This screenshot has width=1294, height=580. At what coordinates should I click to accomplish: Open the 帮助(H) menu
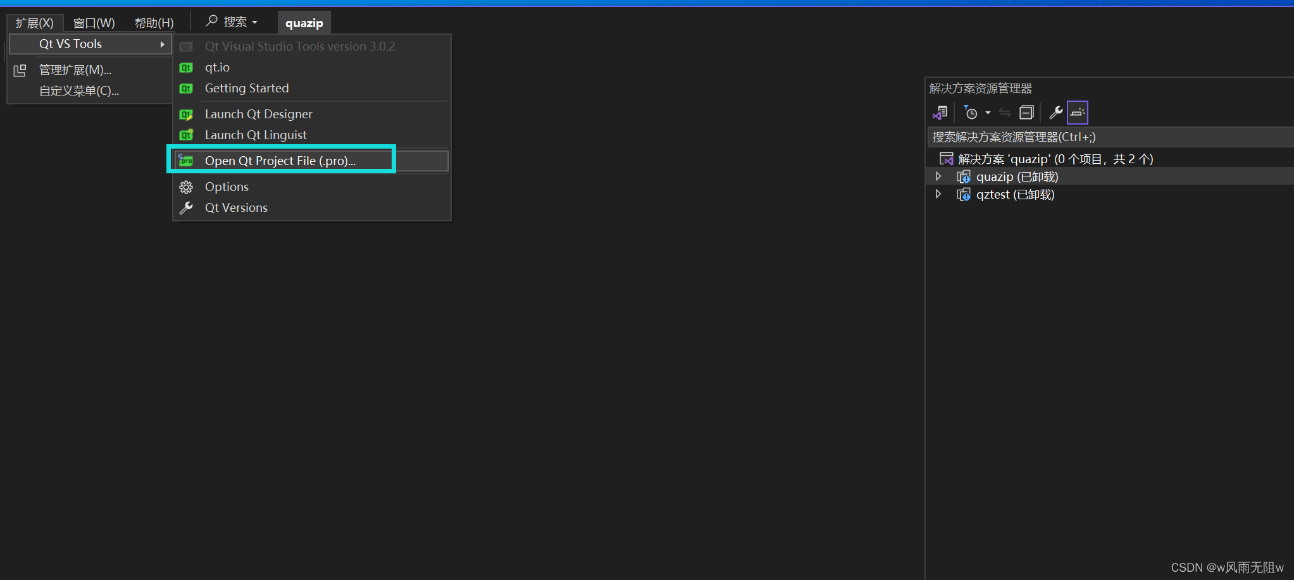click(x=154, y=23)
